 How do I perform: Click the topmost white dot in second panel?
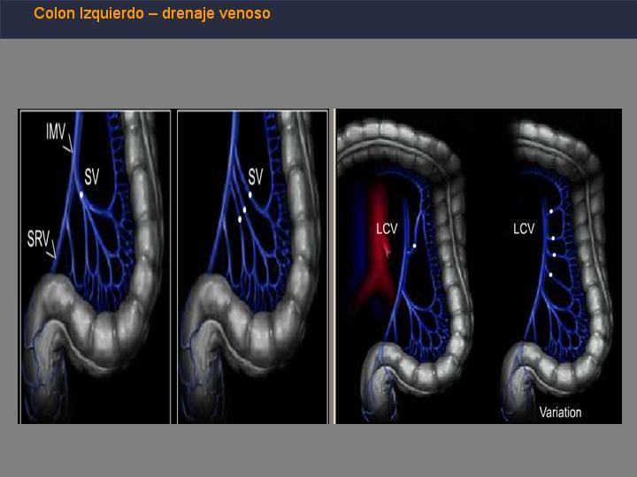pyautogui.click(x=249, y=195)
